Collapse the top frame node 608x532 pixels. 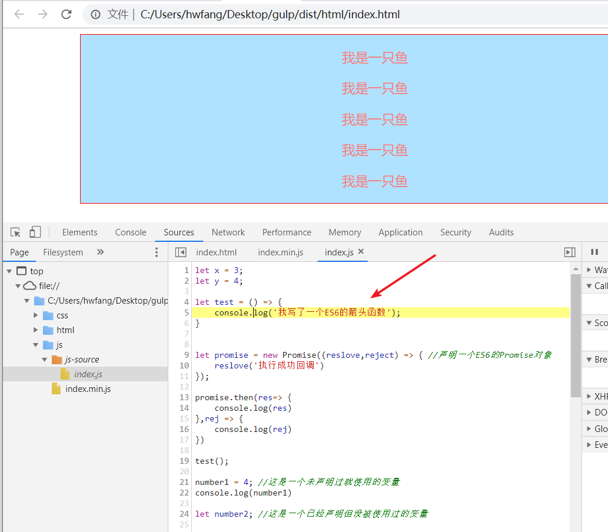(x=9, y=271)
